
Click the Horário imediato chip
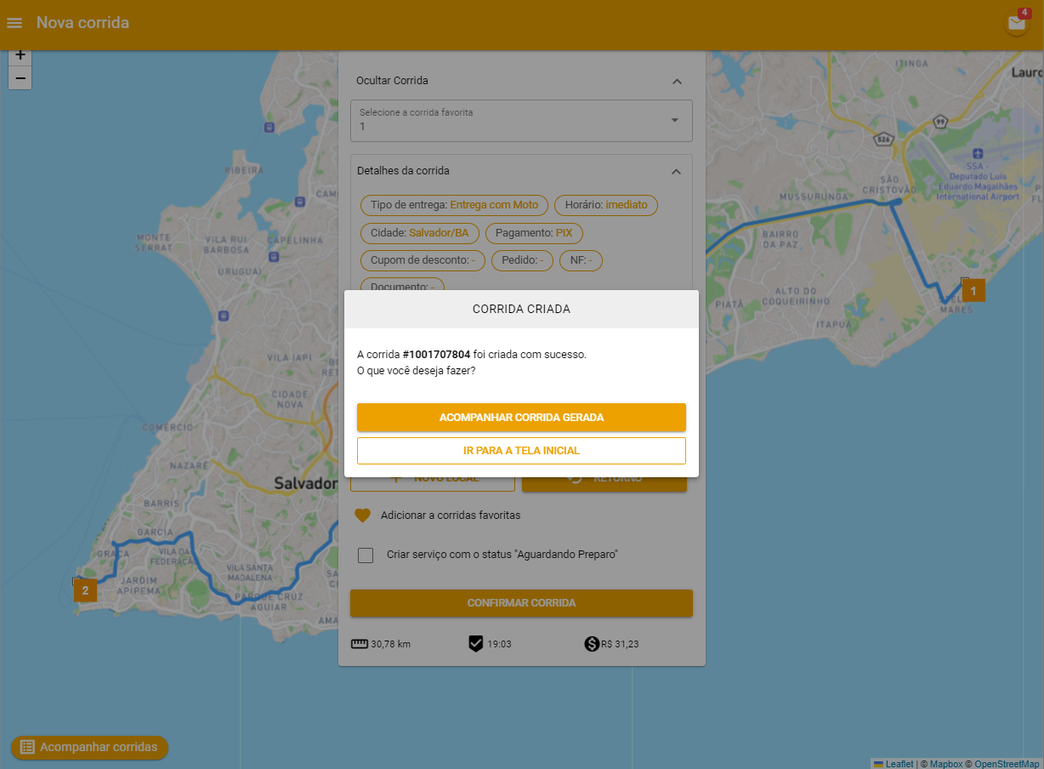[606, 205]
